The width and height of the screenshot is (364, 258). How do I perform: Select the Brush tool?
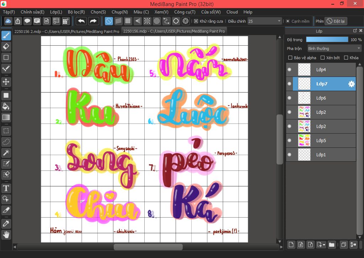tap(6, 36)
